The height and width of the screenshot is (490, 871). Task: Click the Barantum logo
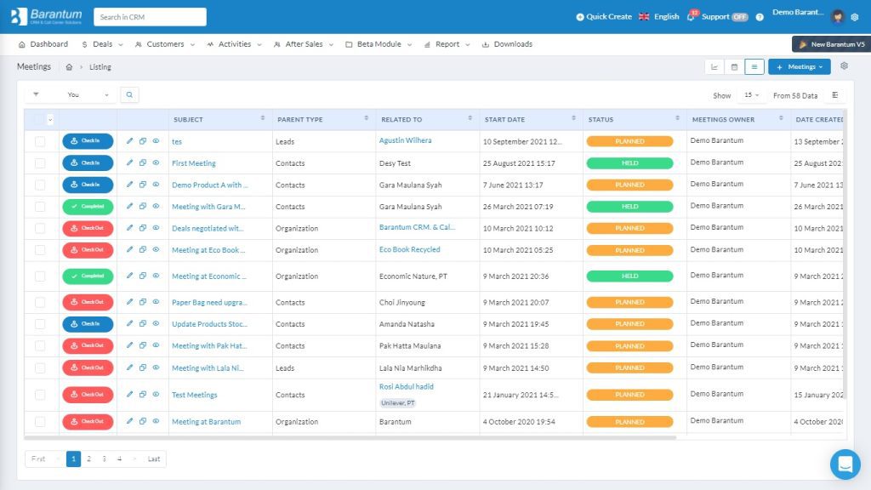(x=47, y=17)
